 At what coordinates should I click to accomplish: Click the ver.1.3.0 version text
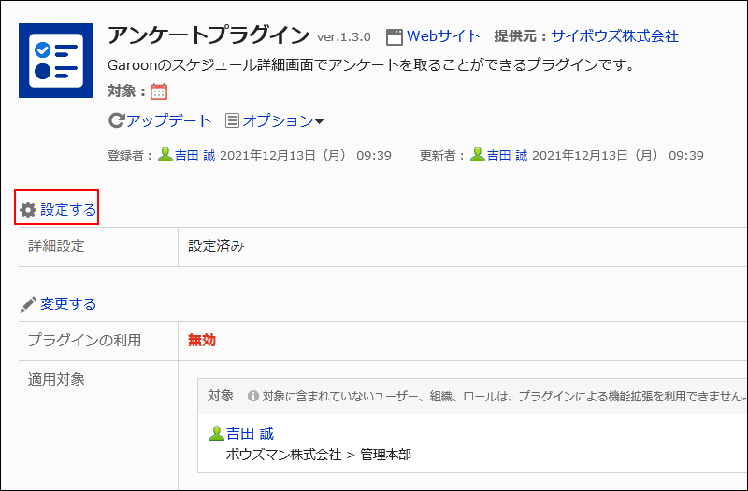(343, 37)
